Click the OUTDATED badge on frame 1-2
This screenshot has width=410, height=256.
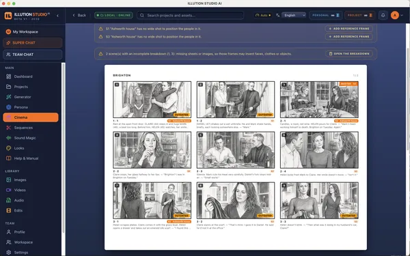265,115
